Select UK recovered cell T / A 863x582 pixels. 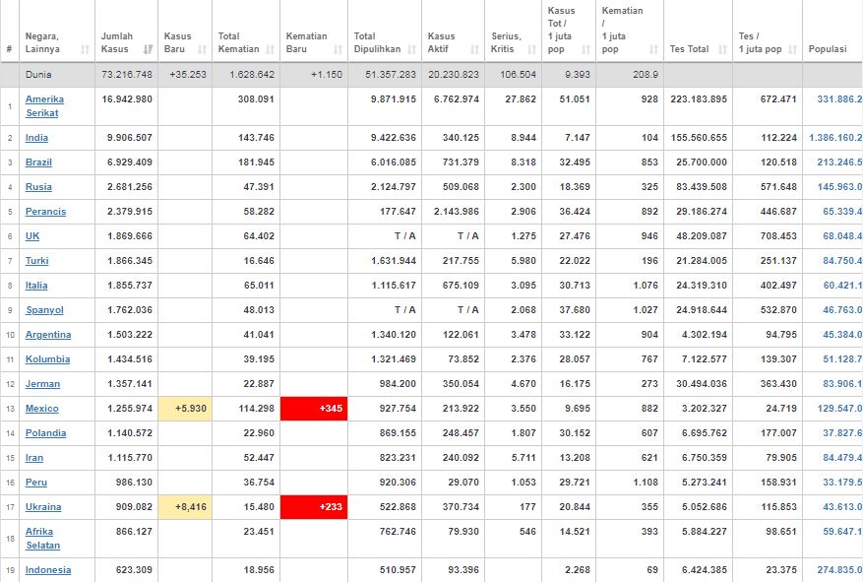(x=405, y=236)
